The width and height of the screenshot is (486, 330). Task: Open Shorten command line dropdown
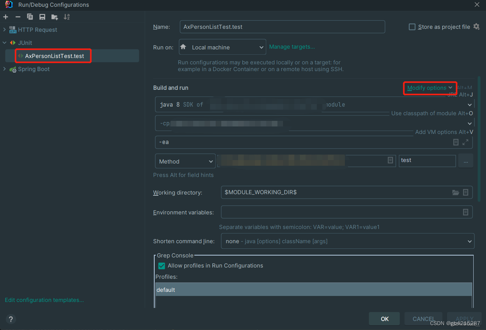pyautogui.click(x=347, y=241)
